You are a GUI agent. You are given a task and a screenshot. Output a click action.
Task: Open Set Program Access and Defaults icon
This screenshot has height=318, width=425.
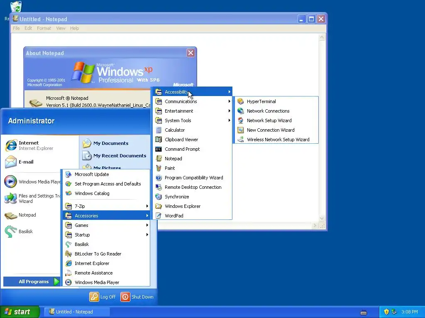68,184
